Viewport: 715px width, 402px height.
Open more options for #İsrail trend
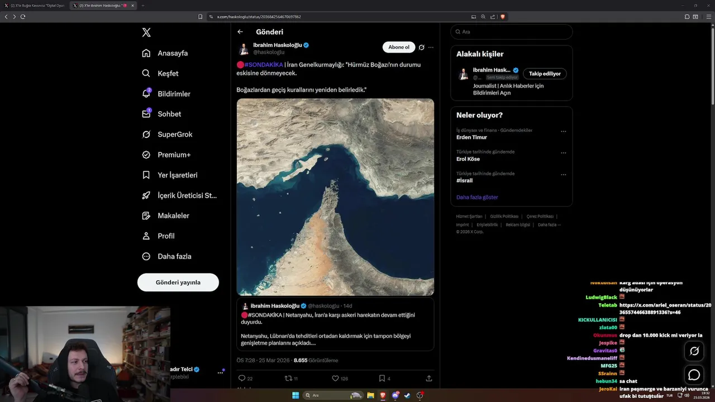click(563, 175)
